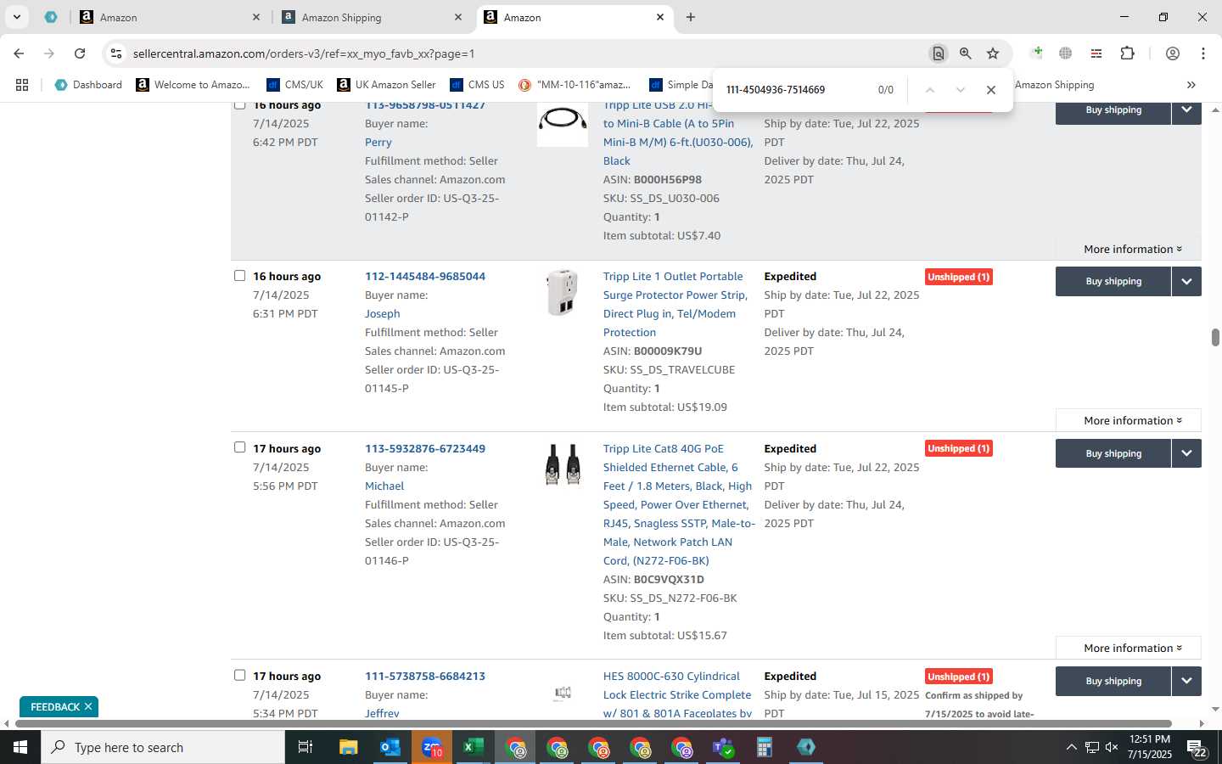Screen dimensions: 1222x764
Task: Expand More information for Perry's order
Action: [1132, 250]
